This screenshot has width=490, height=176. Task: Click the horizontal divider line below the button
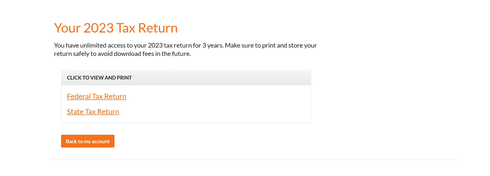(x=254, y=159)
